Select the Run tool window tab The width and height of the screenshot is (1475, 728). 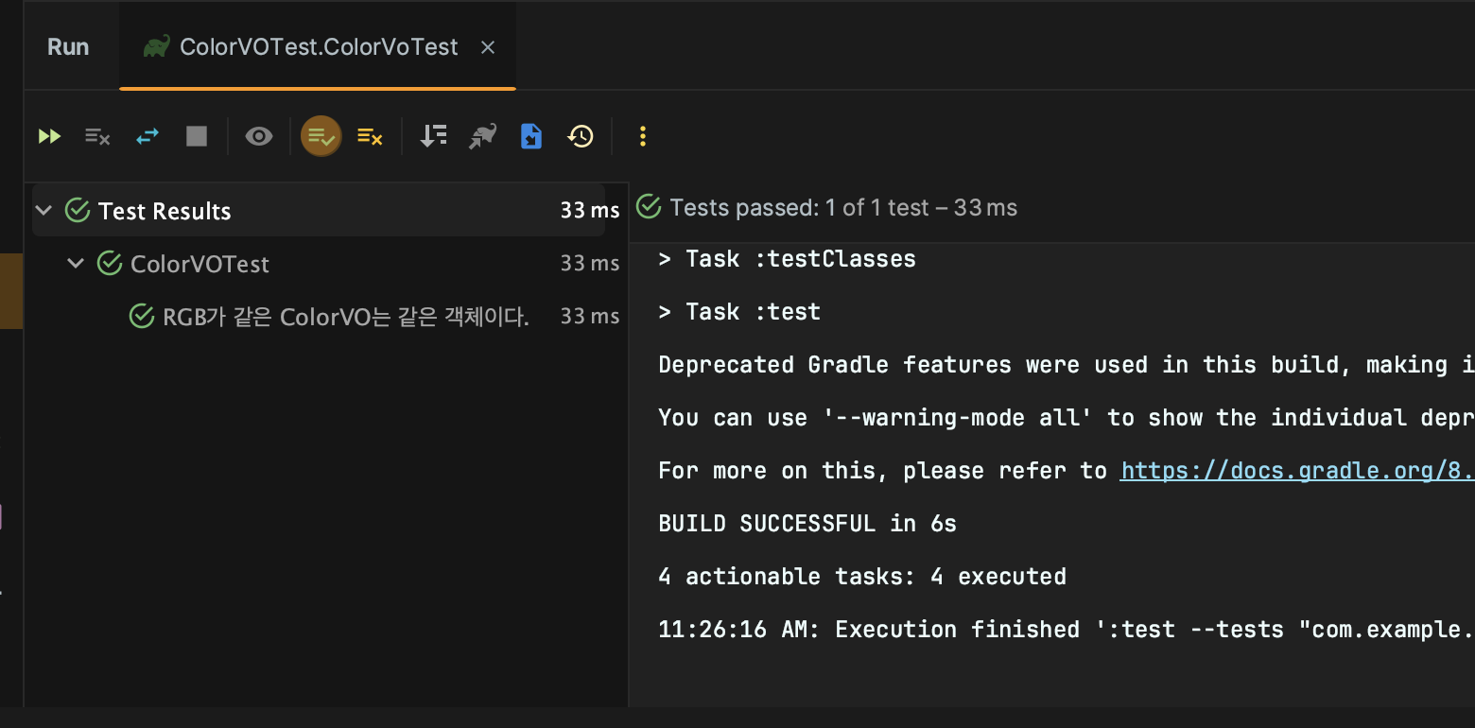[x=68, y=47]
